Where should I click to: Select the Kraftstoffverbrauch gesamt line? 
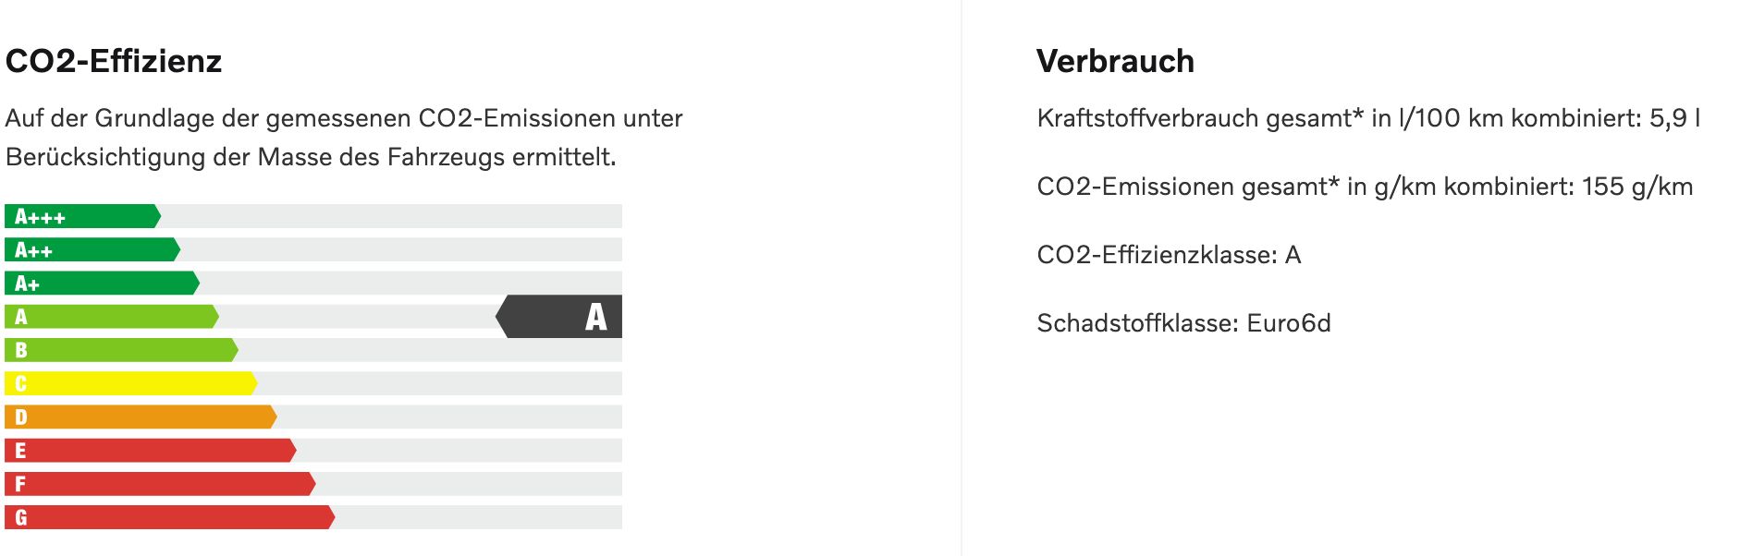[x=1368, y=118]
